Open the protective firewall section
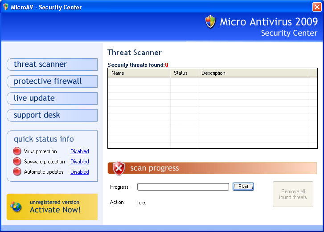The height and width of the screenshot is (232, 324). (52, 81)
